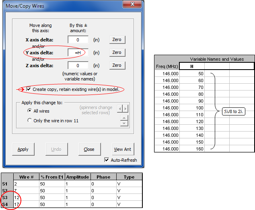Click the X axis delta input field
The image size is (255, 210).
(x=78, y=40)
